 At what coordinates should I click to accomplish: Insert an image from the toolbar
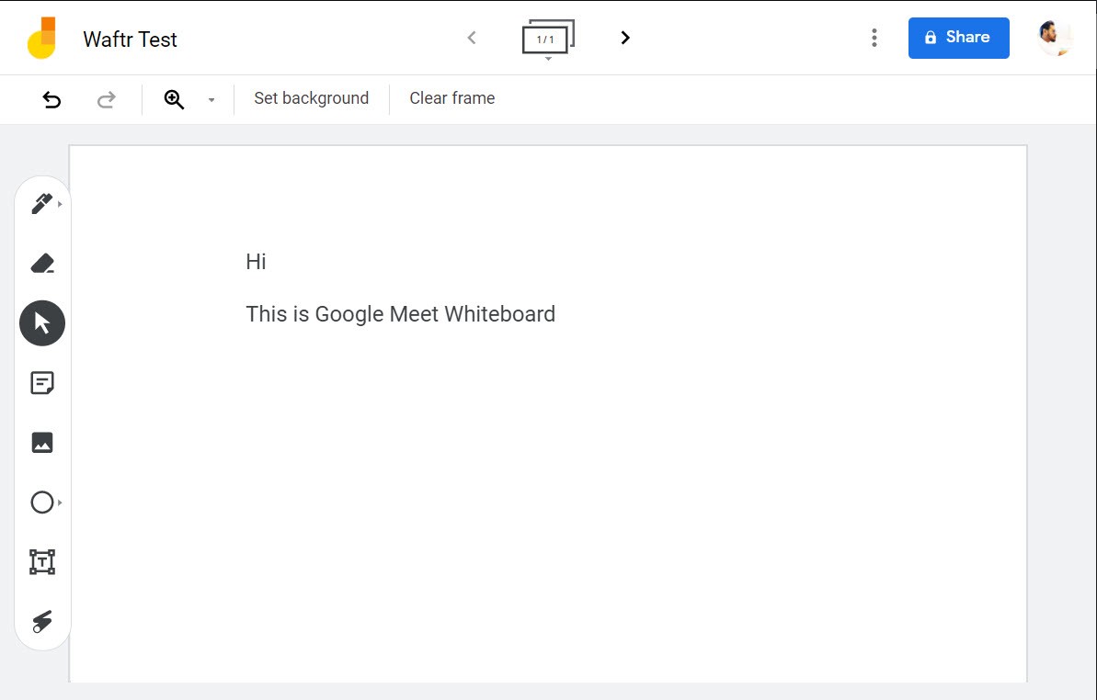[41, 442]
